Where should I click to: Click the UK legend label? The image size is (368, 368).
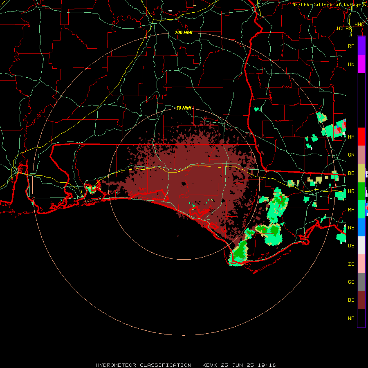point(351,64)
